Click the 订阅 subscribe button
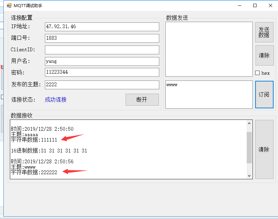The height and width of the screenshot is (219, 278). click(264, 95)
